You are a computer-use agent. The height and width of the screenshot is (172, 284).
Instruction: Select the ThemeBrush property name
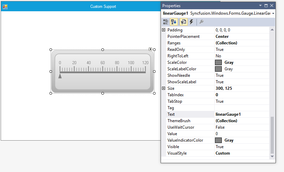(x=179, y=121)
